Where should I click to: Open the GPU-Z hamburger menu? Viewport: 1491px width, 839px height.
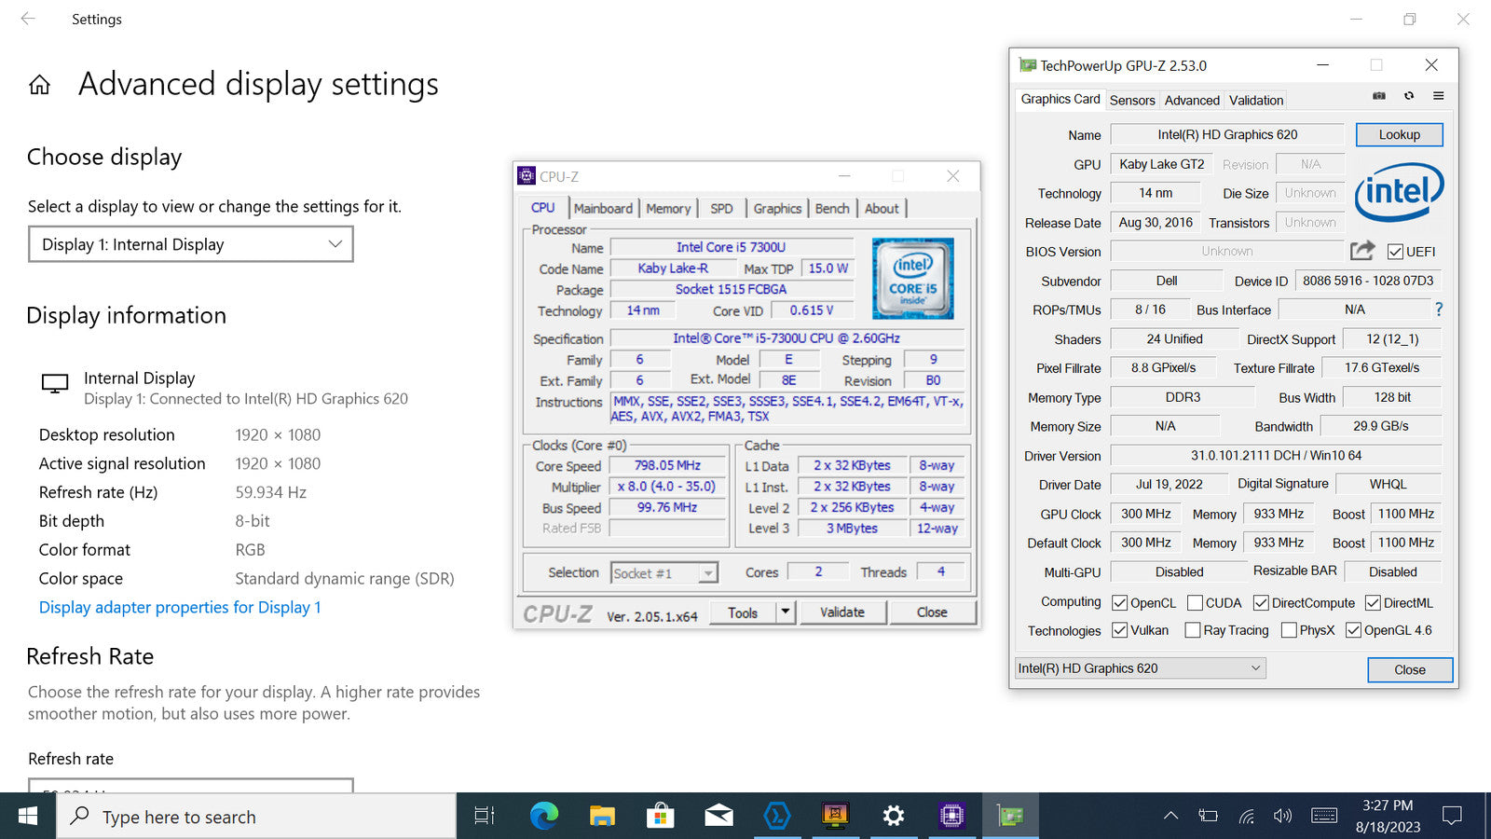coord(1439,96)
